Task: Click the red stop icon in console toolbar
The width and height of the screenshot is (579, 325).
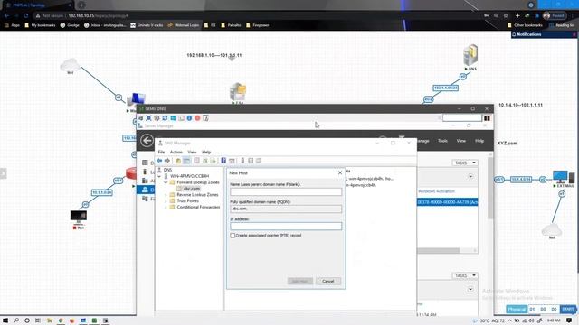Action: (x=197, y=118)
